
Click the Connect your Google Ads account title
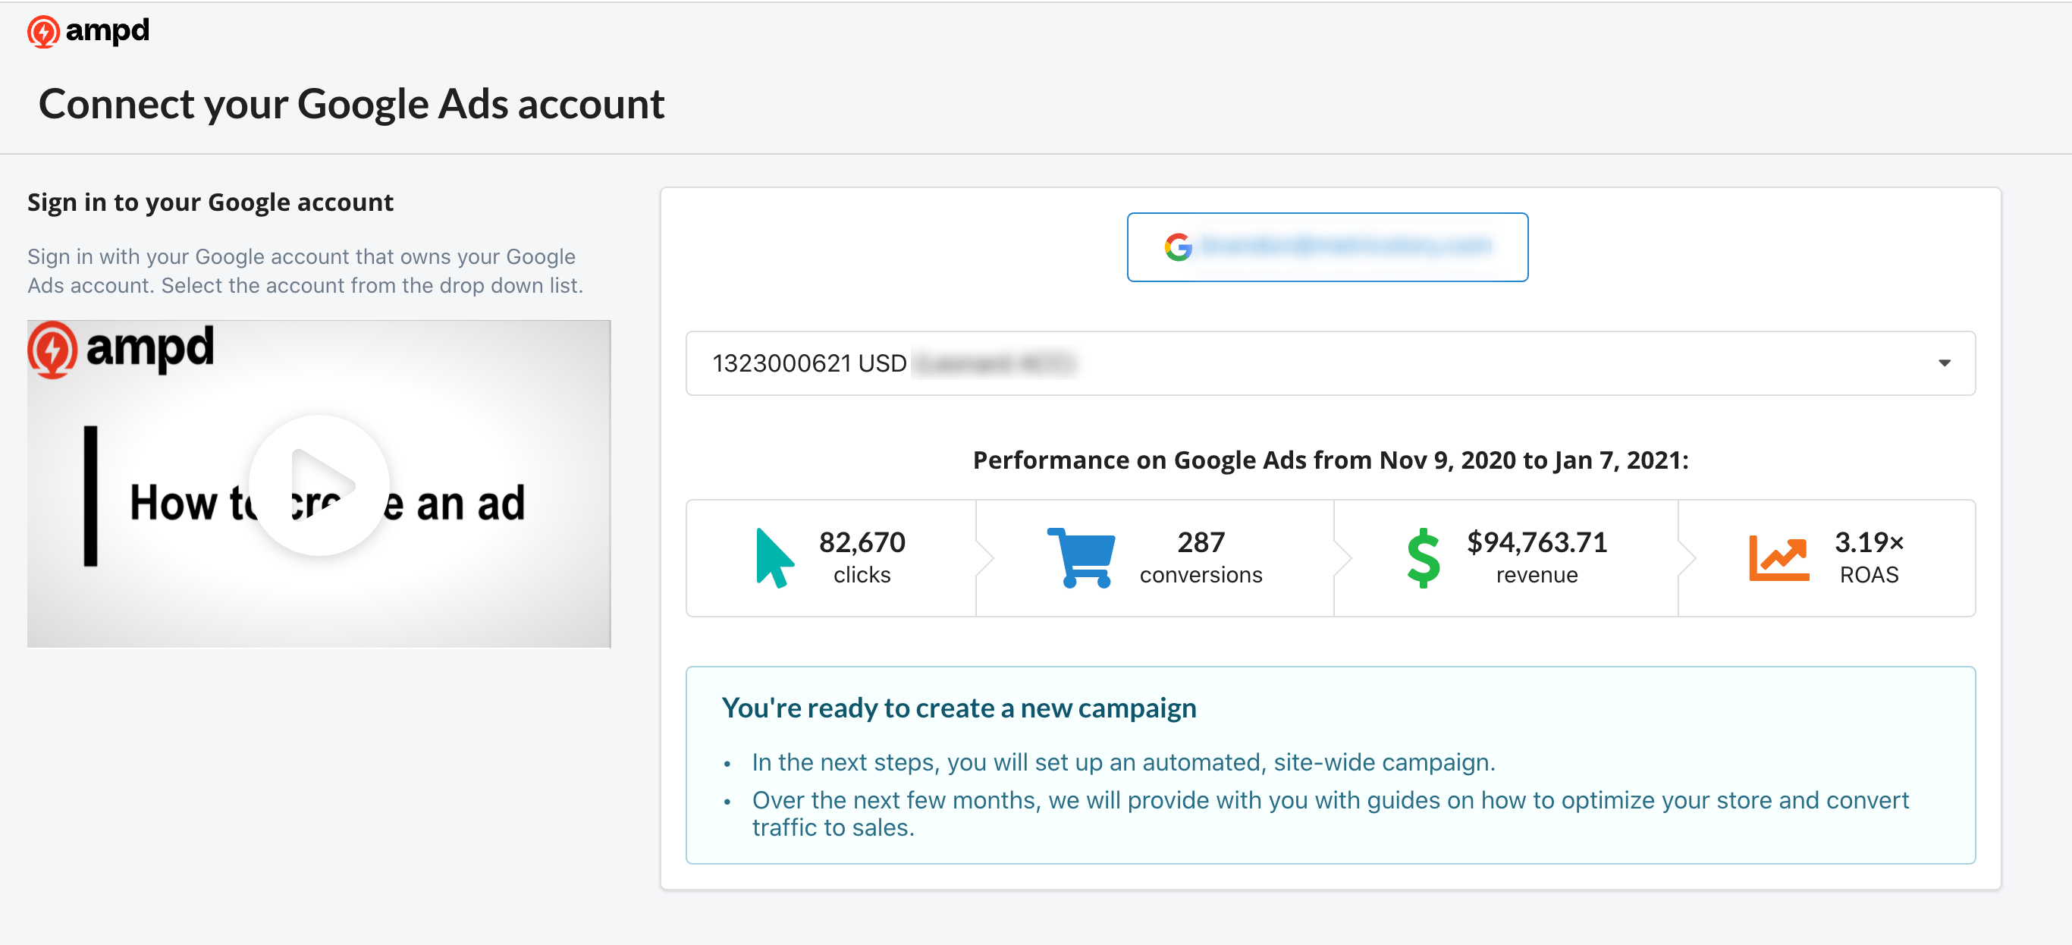coord(351,105)
